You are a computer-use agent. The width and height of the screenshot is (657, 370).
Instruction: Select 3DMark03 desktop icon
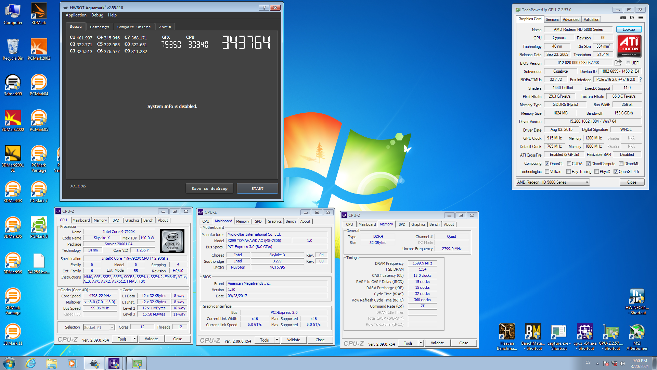pos(13,192)
